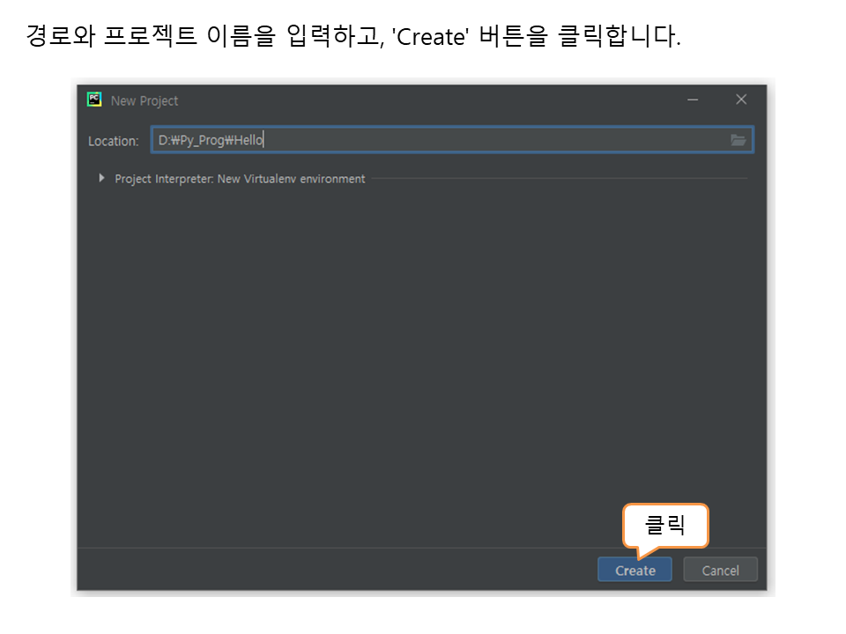Select the '클릭' callout bubble

665,527
